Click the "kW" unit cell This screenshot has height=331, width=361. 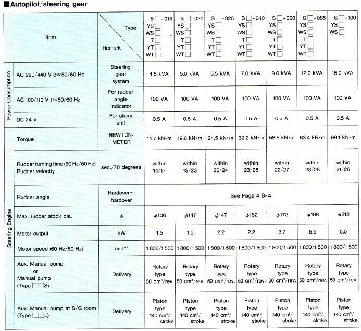coord(121,233)
